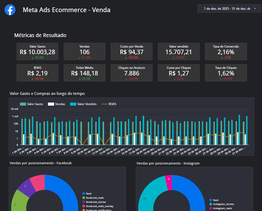
Task: Click the -25.6% change under Cliques no Anúncio
Action: click(132, 79)
